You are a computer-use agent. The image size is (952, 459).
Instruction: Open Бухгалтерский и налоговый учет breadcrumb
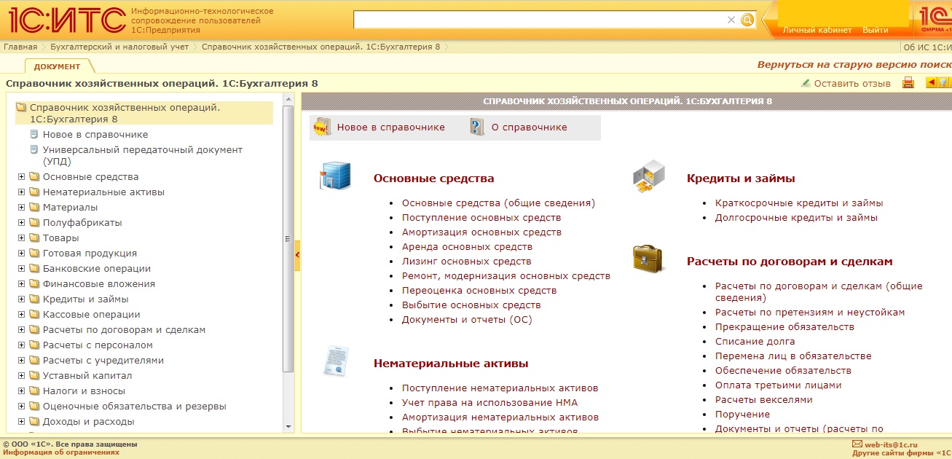coord(119,47)
